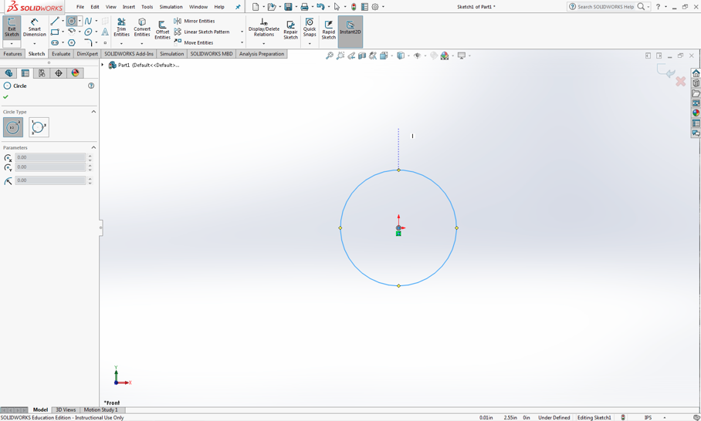The width and height of the screenshot is (701, 421).
Task: Click Convert Entities tool
Action: click(142, 28)
